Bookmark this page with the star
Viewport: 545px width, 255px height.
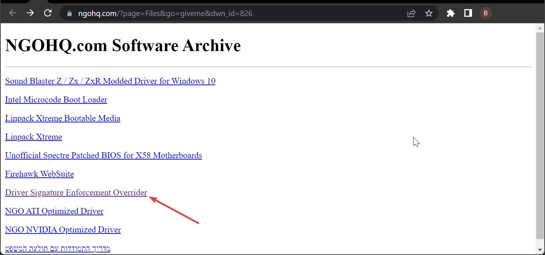[x=429, y=13]
